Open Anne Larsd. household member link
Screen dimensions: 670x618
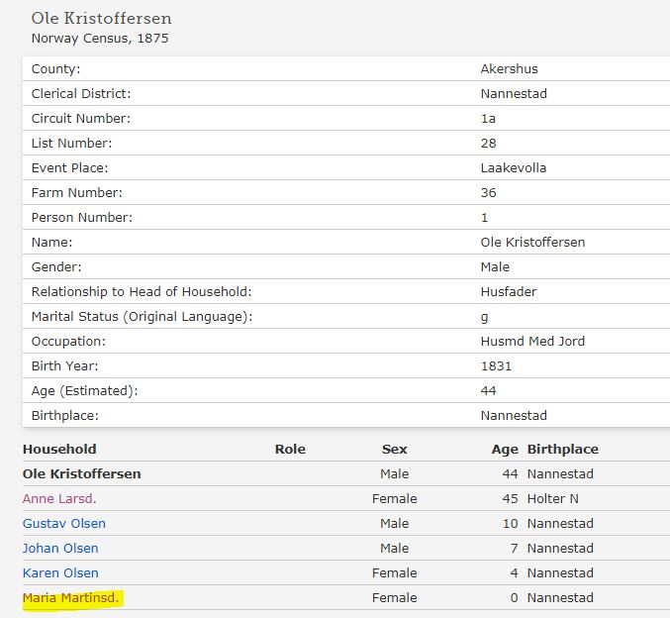click(59, 499)
